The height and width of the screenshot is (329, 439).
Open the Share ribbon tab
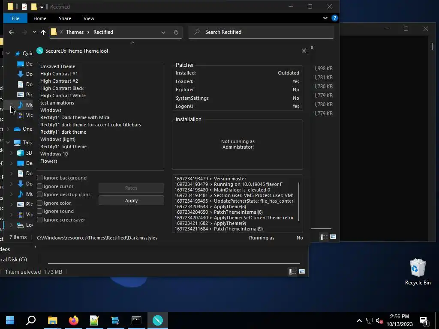pyautogui.click(x=65, y=18)
